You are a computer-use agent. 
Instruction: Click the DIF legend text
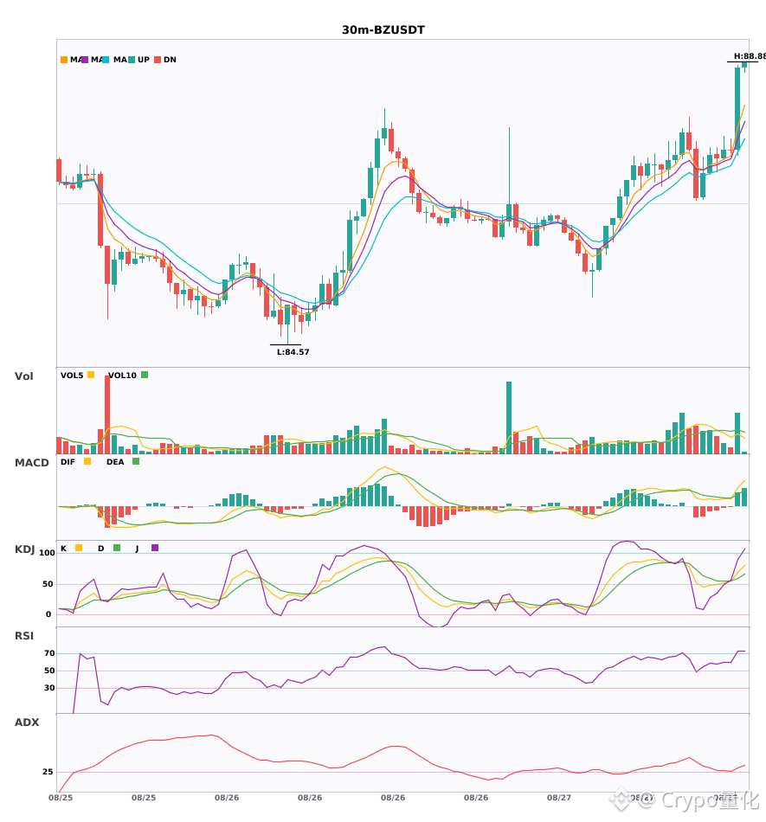point(68,462)
